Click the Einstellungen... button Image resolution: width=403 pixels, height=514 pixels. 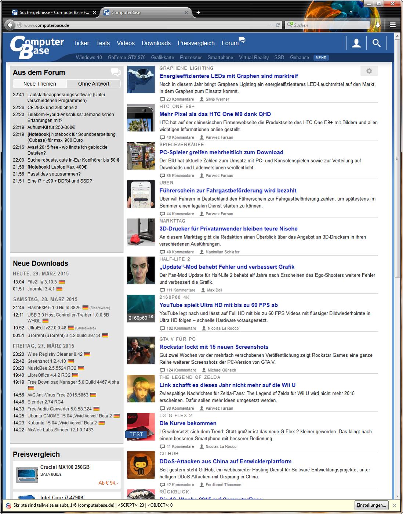click(371, 505)
